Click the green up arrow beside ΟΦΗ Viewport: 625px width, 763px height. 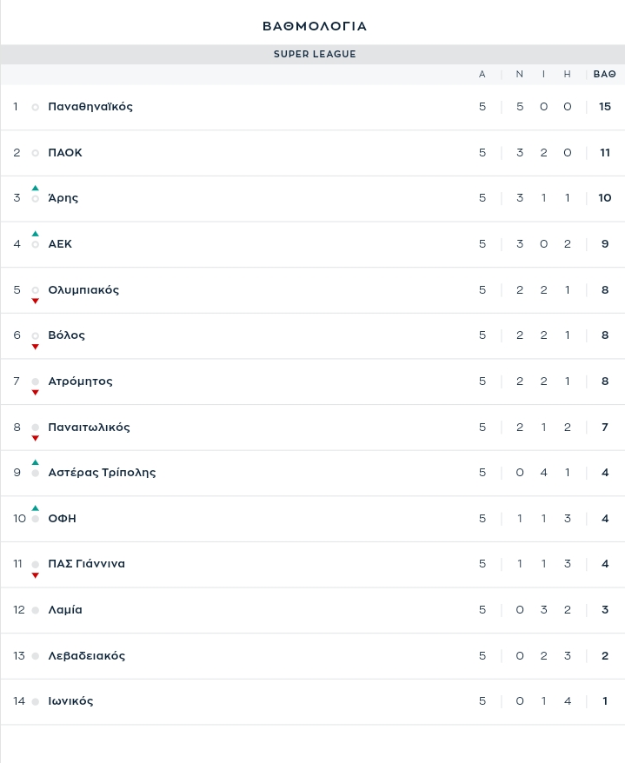tap(35, 508)
